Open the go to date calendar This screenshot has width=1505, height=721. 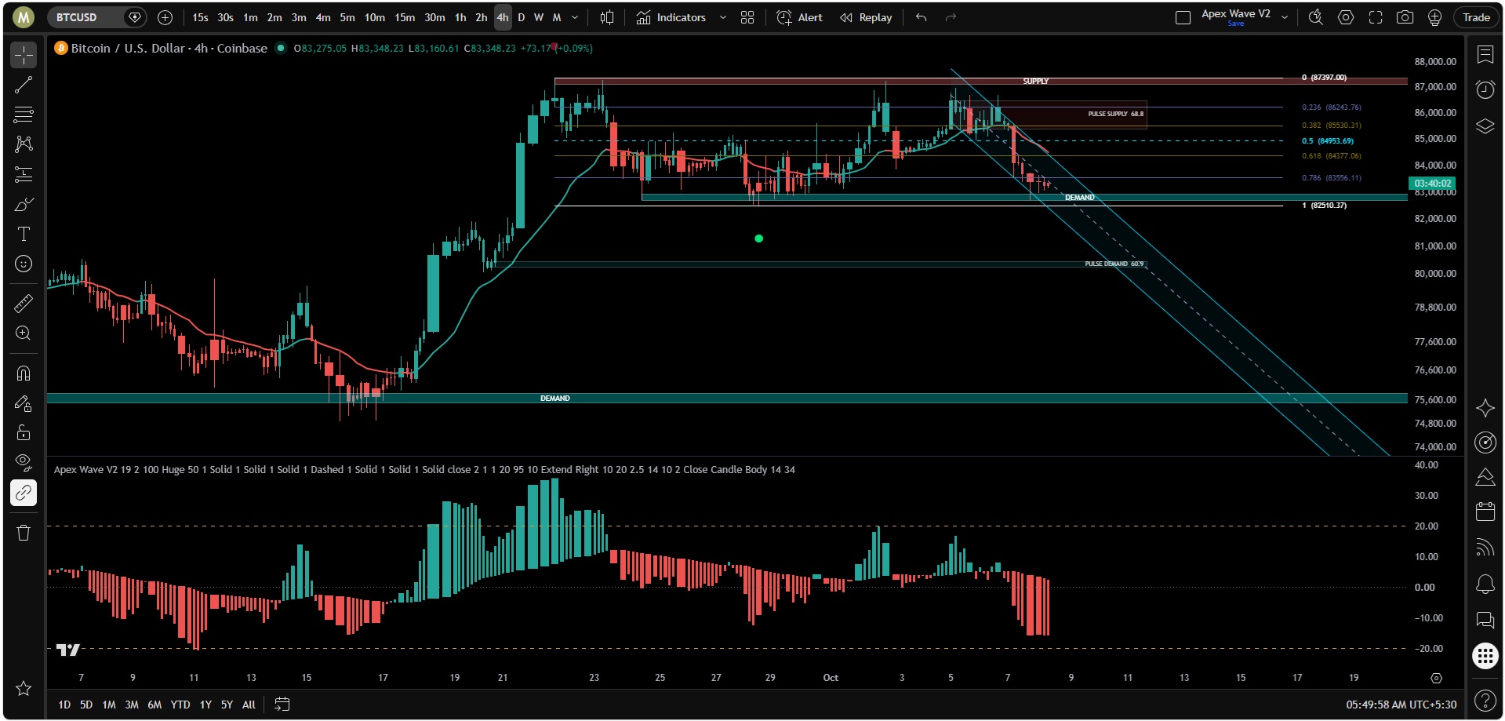(x=282, y=705)
